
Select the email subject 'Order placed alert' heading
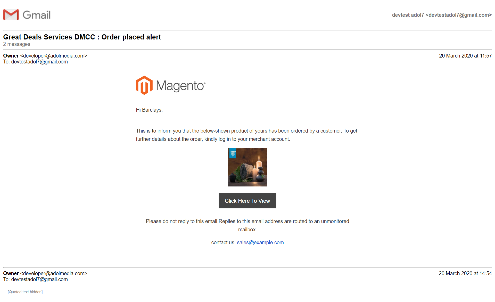82,37
